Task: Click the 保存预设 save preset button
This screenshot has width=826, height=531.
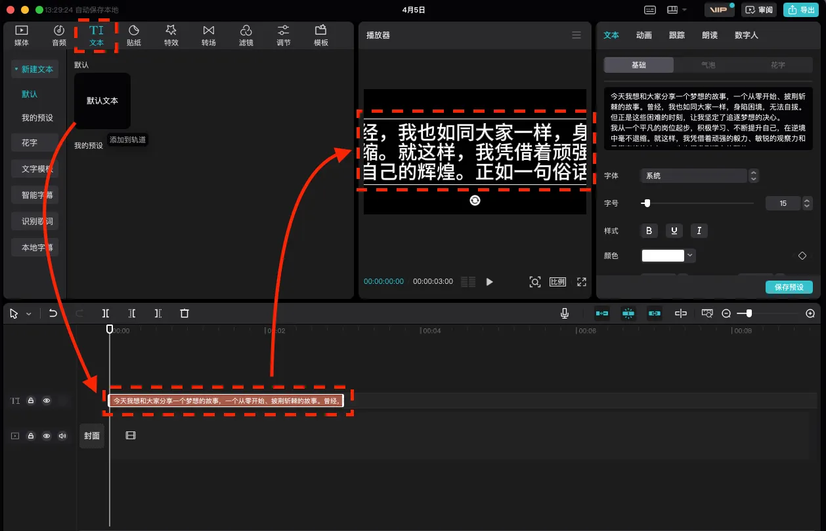Action: click(789, 287)
